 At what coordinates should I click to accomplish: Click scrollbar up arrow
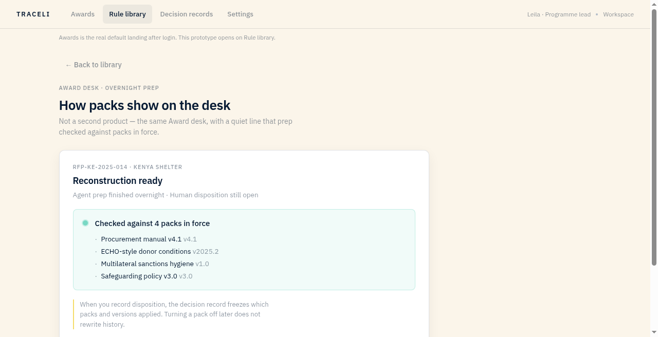(x=654, y=4)
